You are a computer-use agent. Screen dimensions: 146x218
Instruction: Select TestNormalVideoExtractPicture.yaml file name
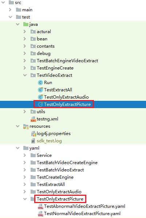click(x=82, y=214)
